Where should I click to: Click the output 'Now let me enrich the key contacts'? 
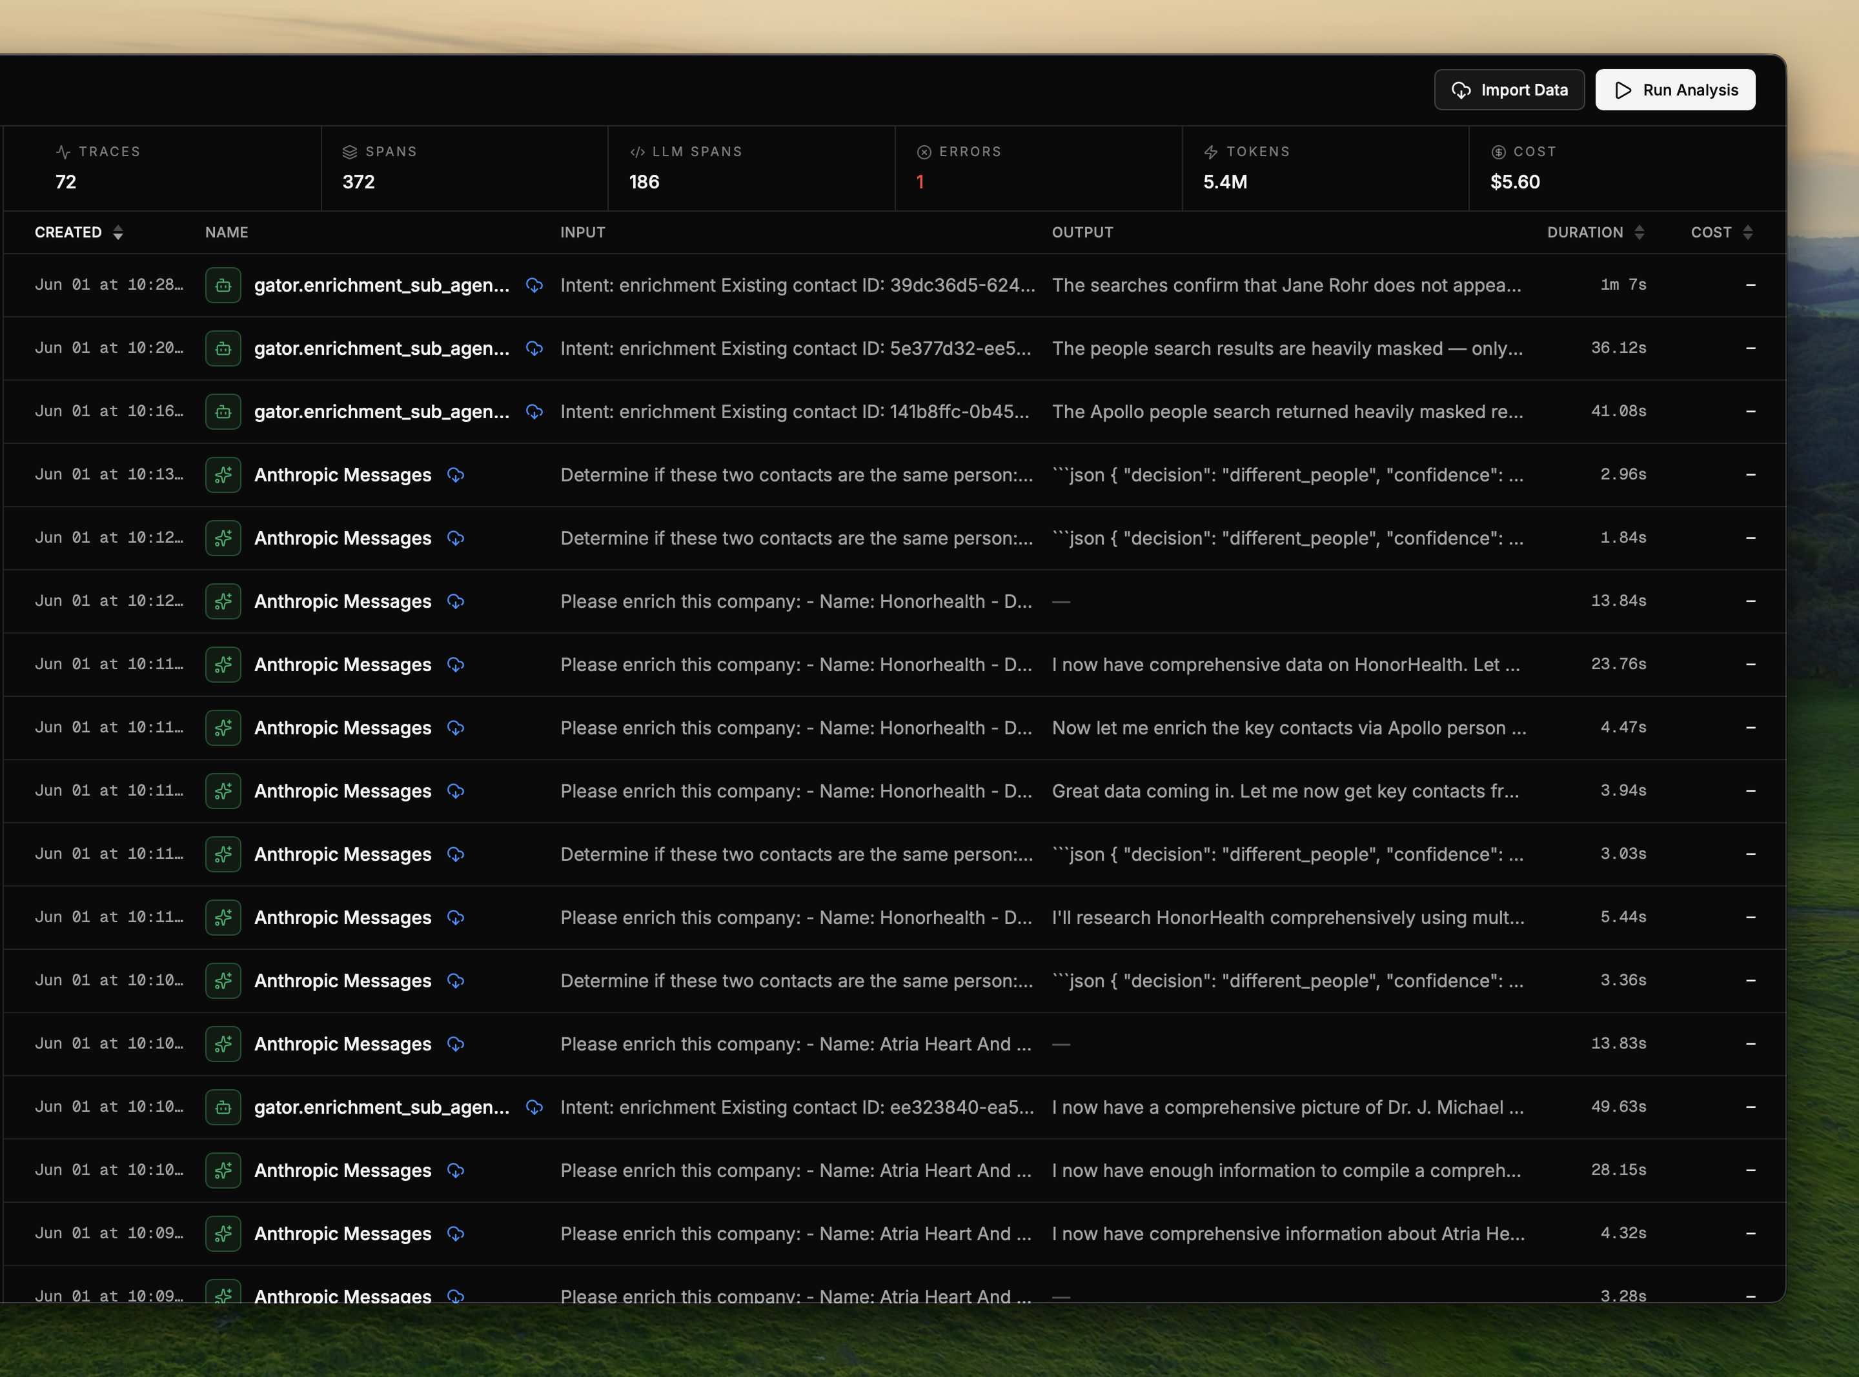(x=1289, y=728)
